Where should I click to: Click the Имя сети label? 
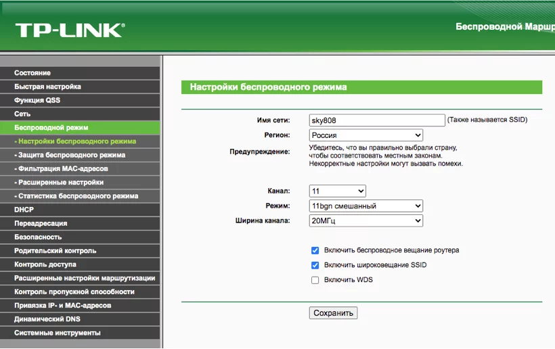(273, 120)
